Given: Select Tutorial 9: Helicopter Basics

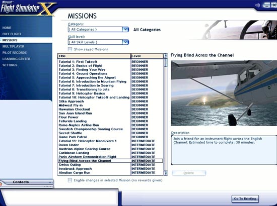Looking at the screenshot, I should 110,93.
